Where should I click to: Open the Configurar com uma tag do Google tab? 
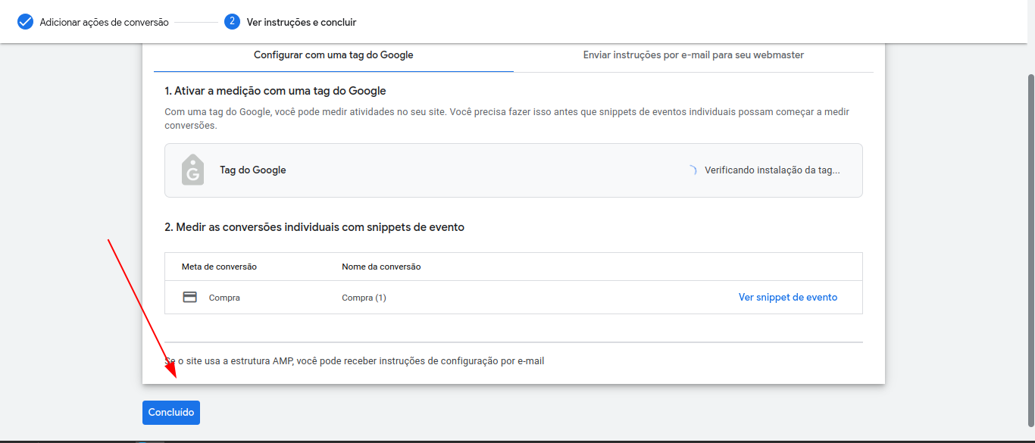click(333, 55)
